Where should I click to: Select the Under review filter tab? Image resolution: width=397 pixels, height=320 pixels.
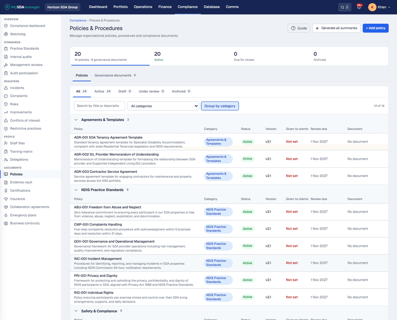152,91
